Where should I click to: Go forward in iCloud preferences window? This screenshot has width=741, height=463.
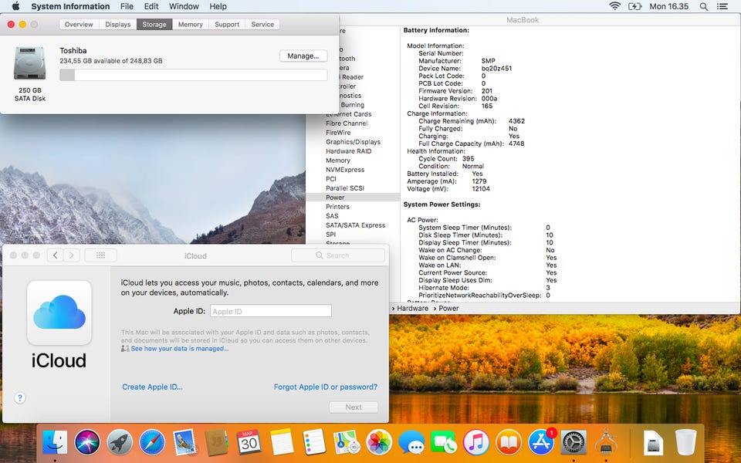(x=71, y=255)
